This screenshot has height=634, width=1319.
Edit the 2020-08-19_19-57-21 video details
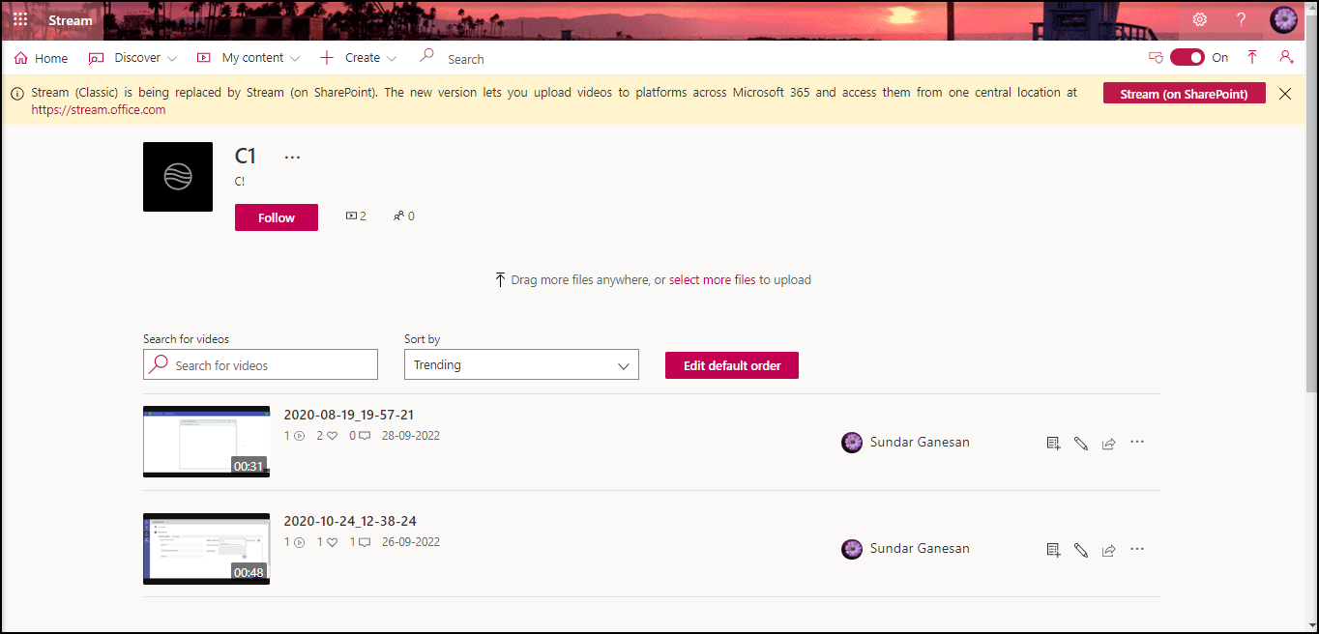(x=1081, y=443)
